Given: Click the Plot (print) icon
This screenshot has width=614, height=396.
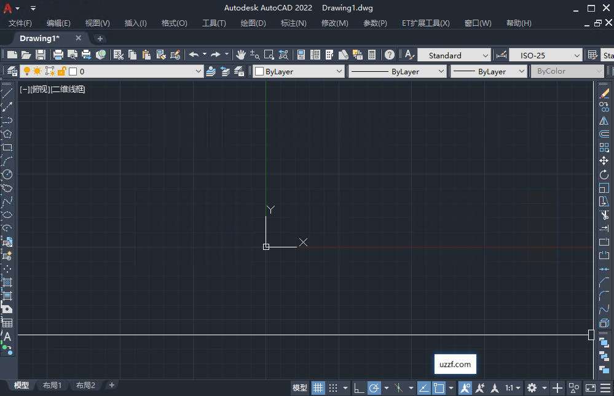Looking at the screenshot, I should coord(57,55).
